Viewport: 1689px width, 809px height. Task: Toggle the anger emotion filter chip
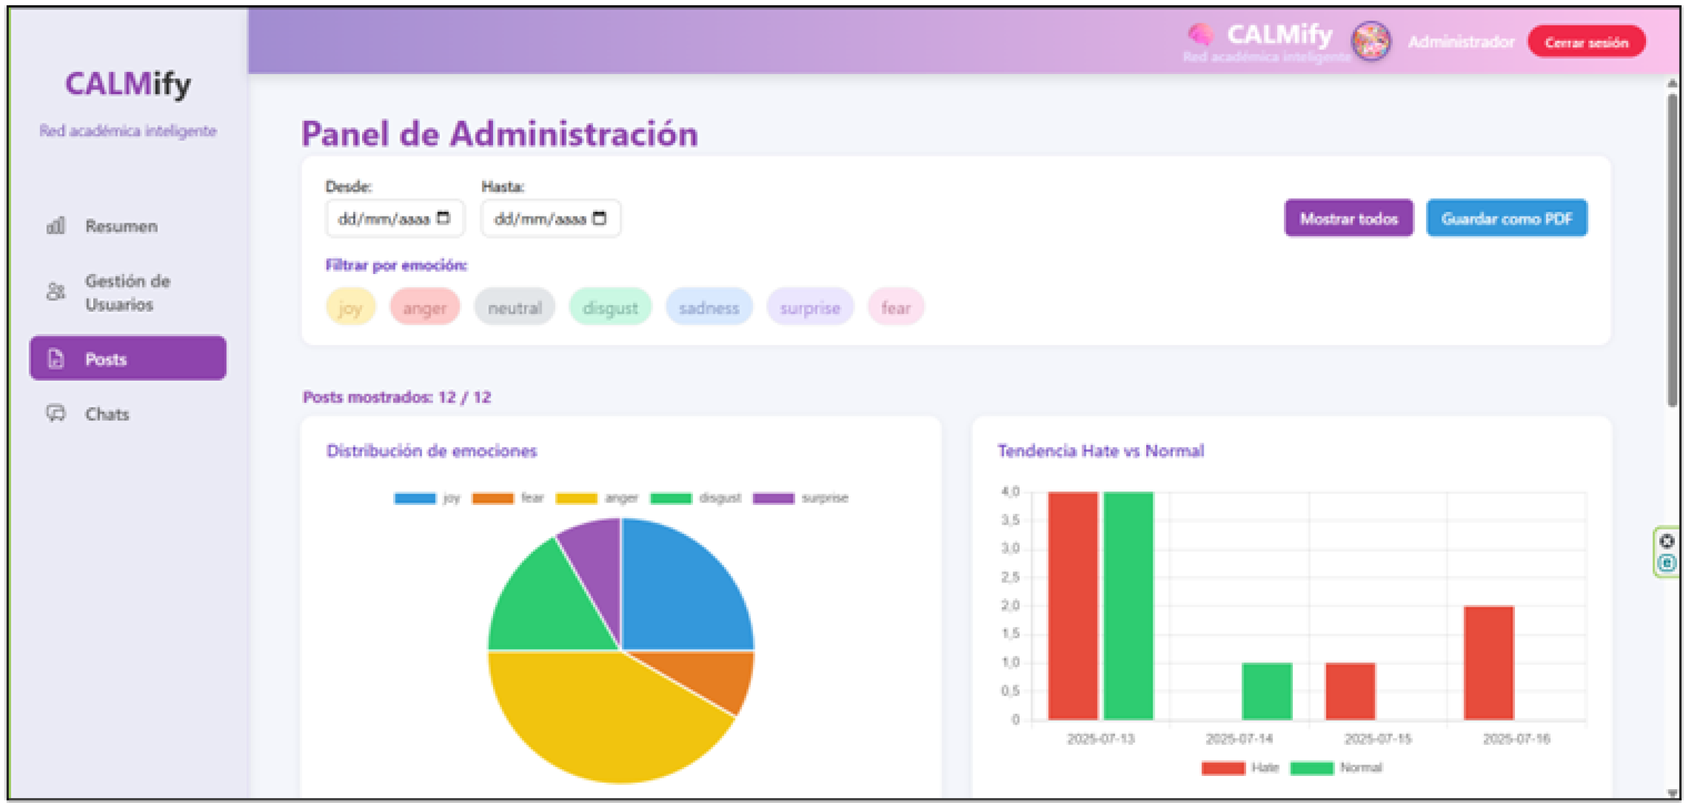coord(425,307)
